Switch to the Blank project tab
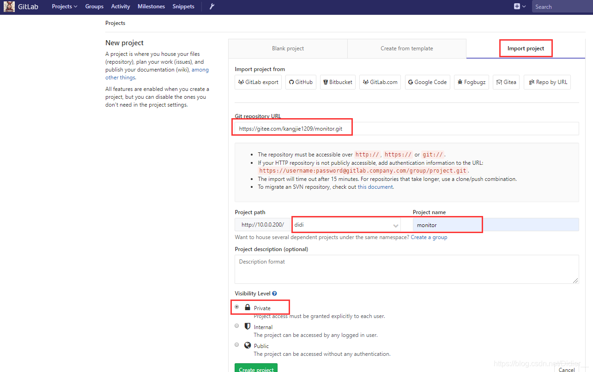The height and width of the screenshot is (372, 593). click(x=288, y=48)
